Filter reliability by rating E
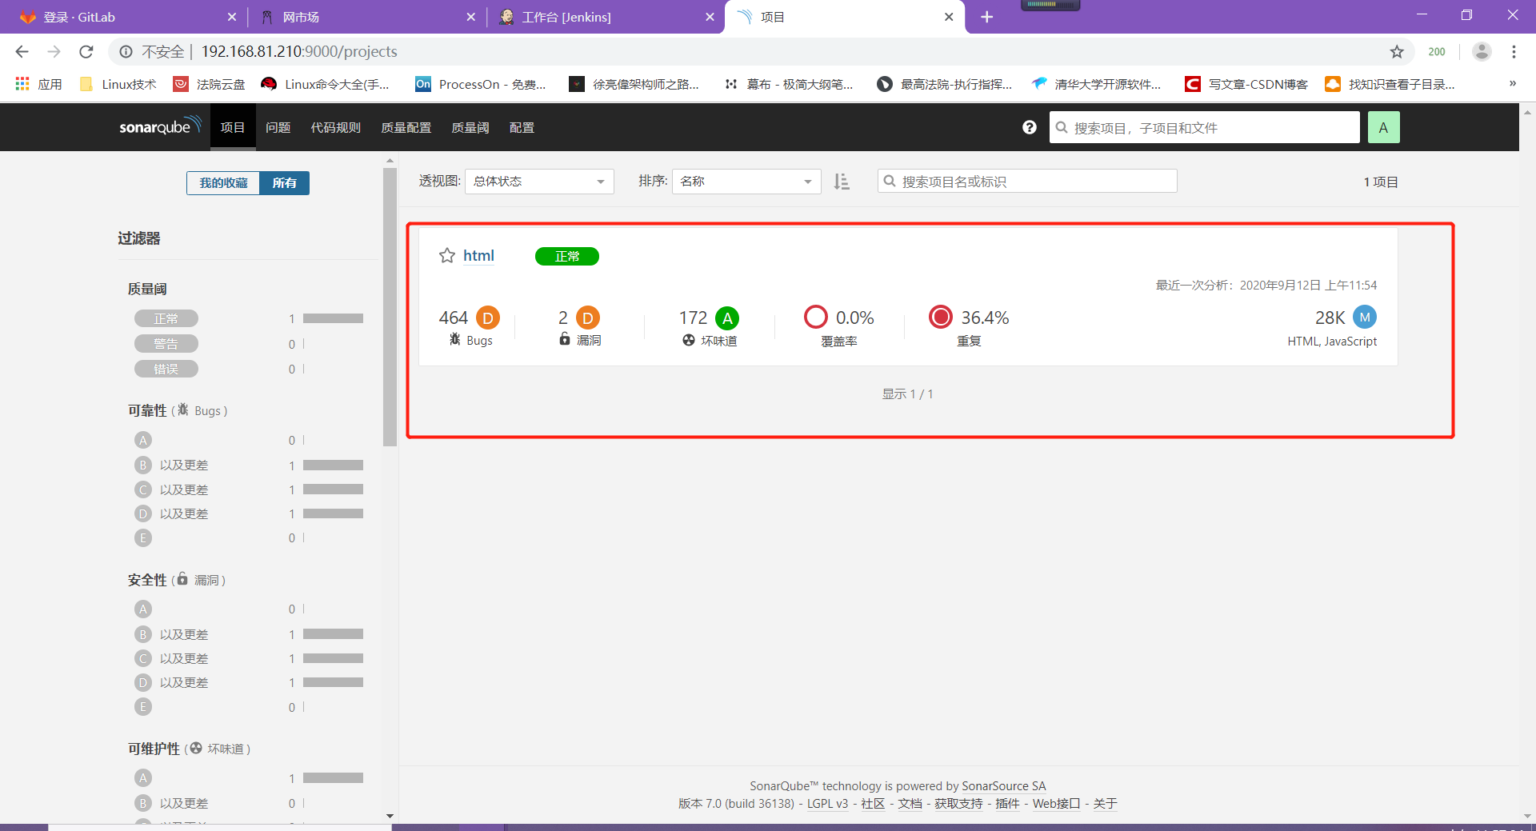 click(143, 537)
